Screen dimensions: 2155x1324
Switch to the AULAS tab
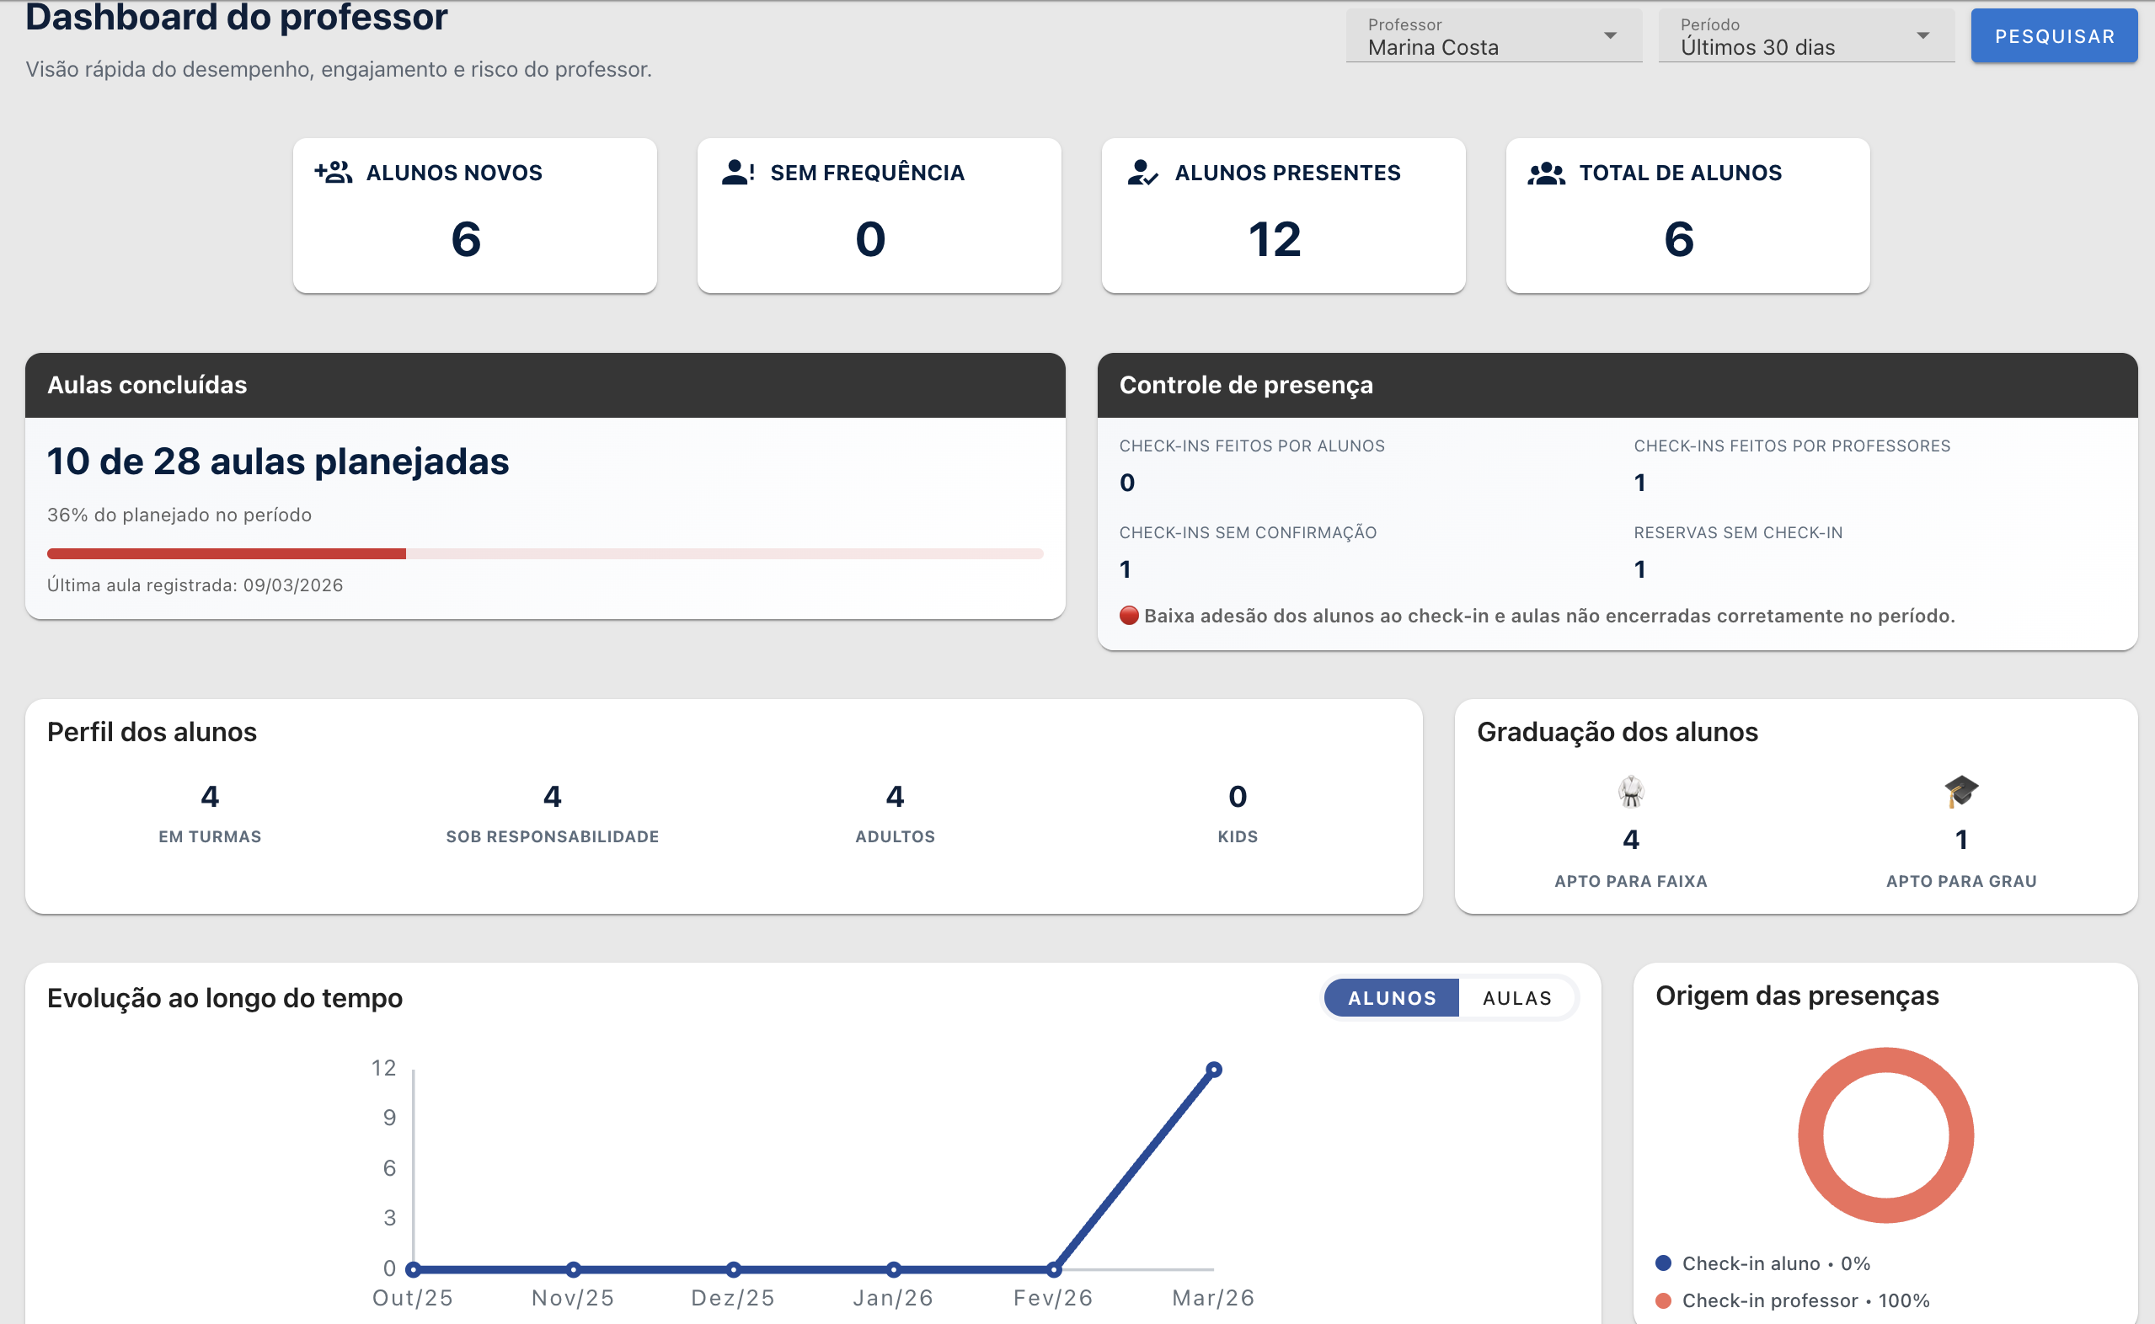[1516, 997]
